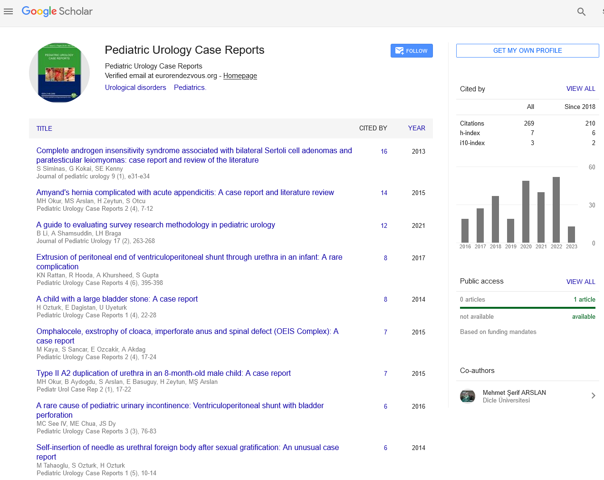This screenshot has width=604, height=480.
Task: Click the 2021 citations bar
Action: pyautogui.click(x=541, y=217)
